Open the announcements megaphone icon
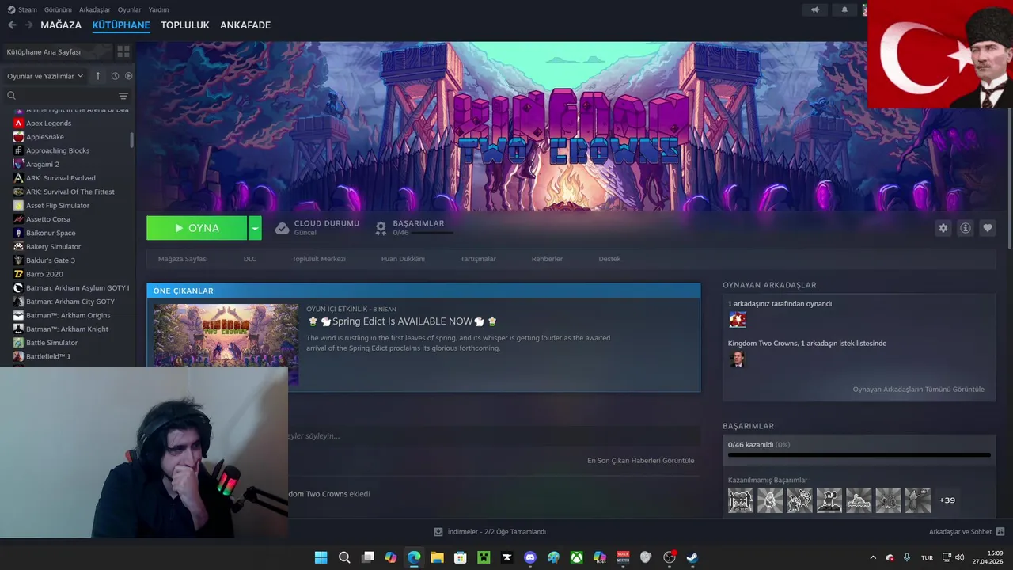The image size is (1013, 570). pos(815,9)
